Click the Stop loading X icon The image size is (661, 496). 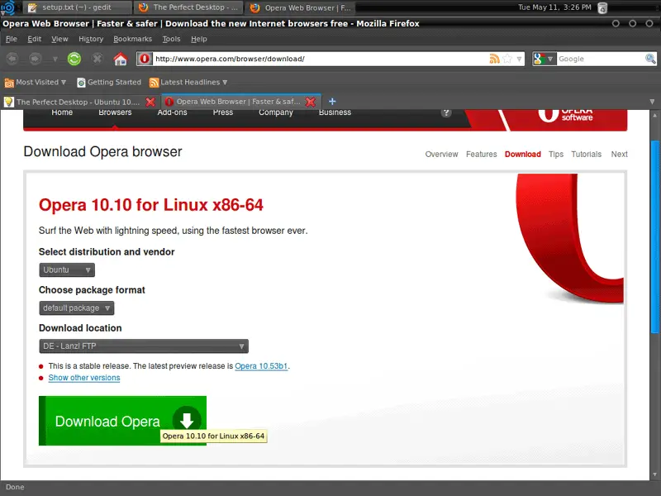97,58
